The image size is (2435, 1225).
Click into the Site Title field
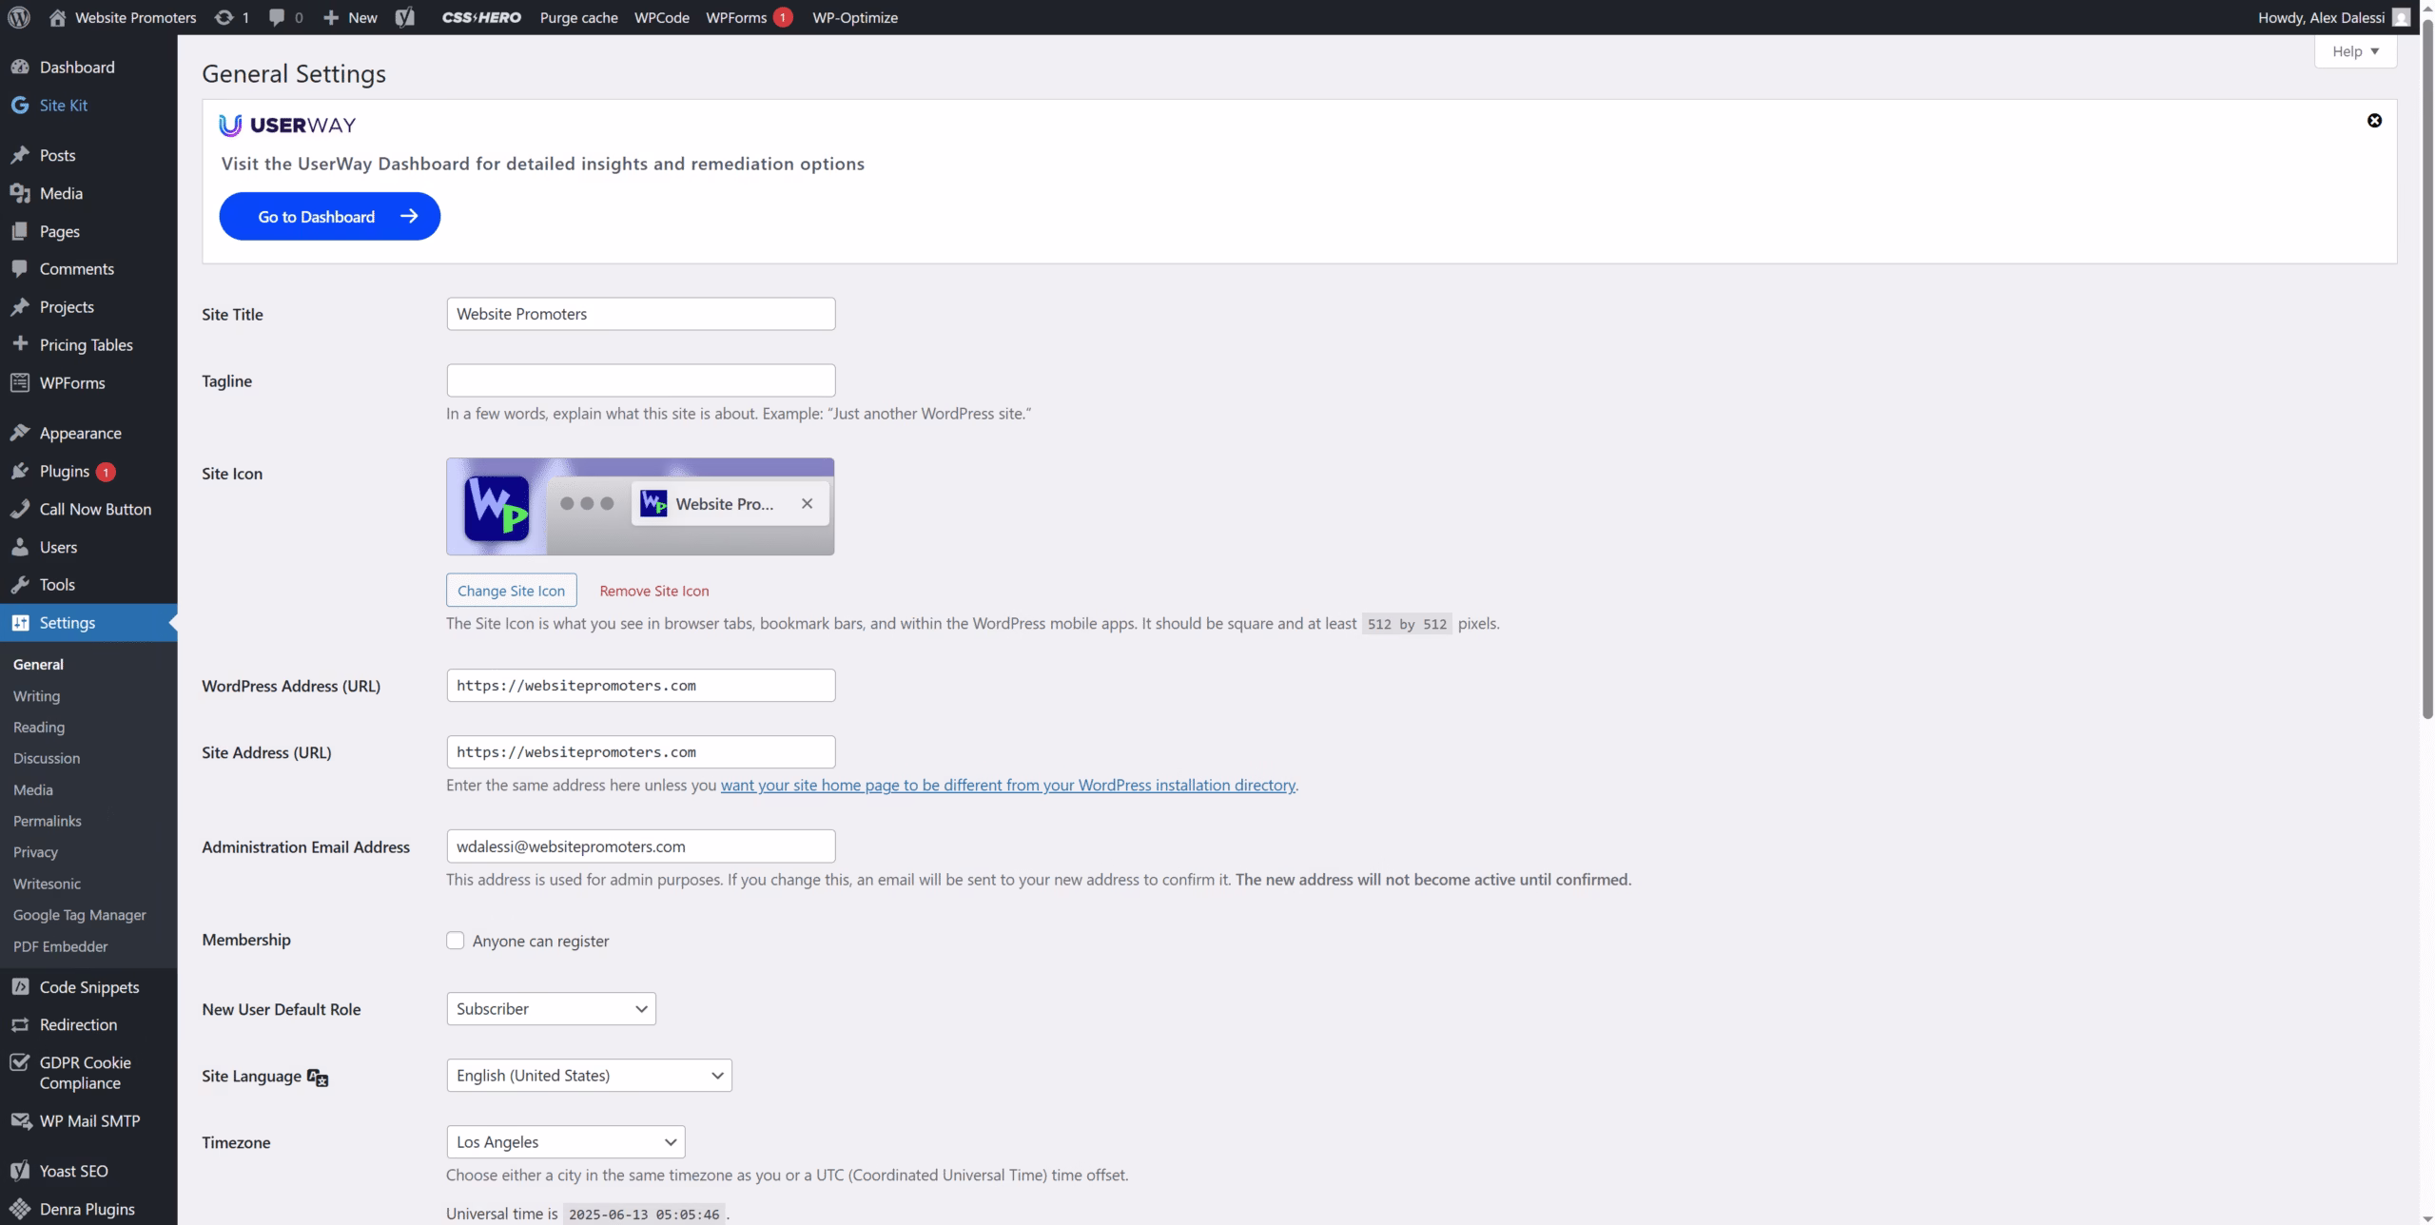[x=641, y=314]
